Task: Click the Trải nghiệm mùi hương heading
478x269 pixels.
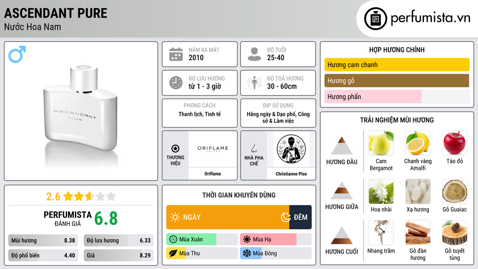Action: tap(397, 120)
